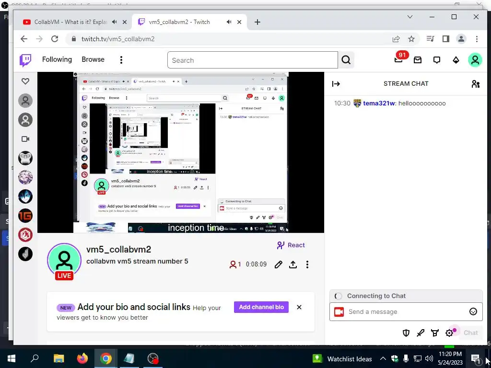This screenshot has height=368, width=491.
Task: Open the Windows Start menu
Action: (12, 358)
